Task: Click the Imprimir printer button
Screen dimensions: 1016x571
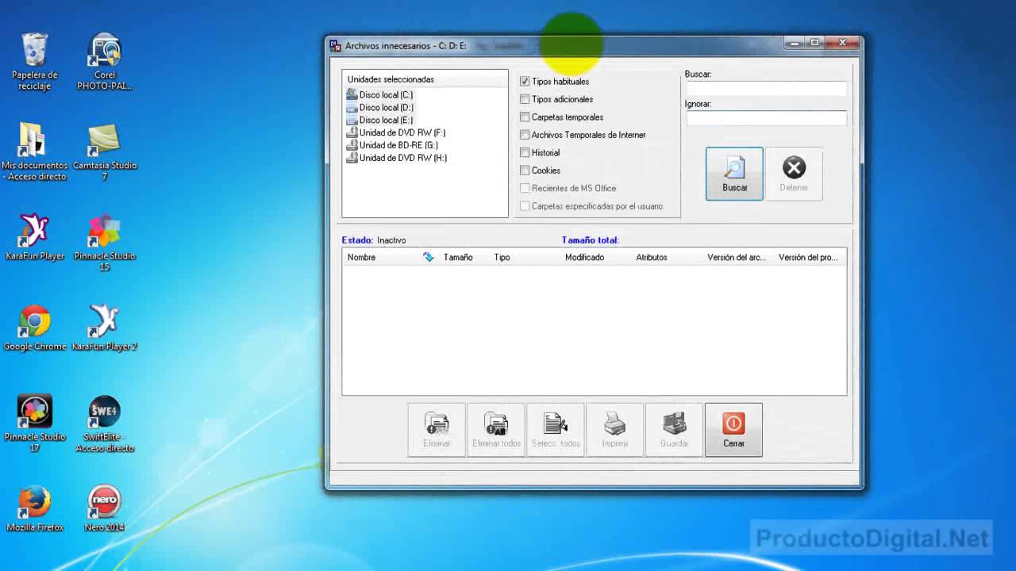Action: (x=615, y=430)
